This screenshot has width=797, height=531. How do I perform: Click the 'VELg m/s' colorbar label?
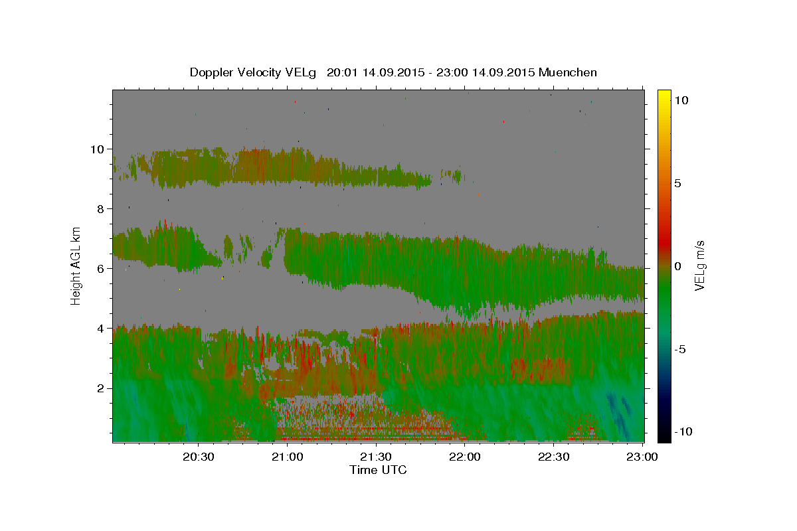click(700, 265)
